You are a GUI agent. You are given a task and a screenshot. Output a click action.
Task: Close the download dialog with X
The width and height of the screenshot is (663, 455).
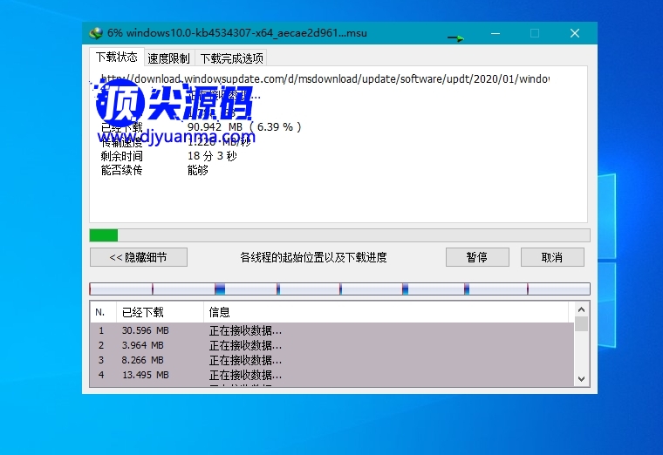(x=575, y=33)
